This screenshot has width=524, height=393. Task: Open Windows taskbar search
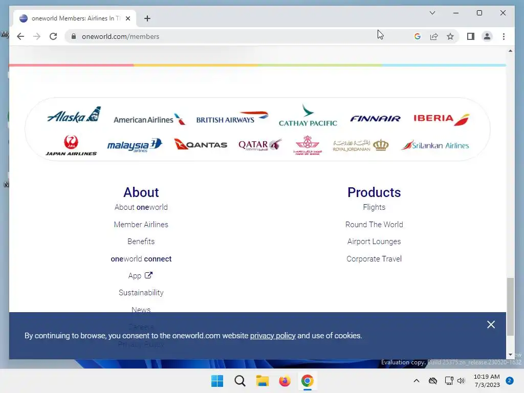click(239, 381)
